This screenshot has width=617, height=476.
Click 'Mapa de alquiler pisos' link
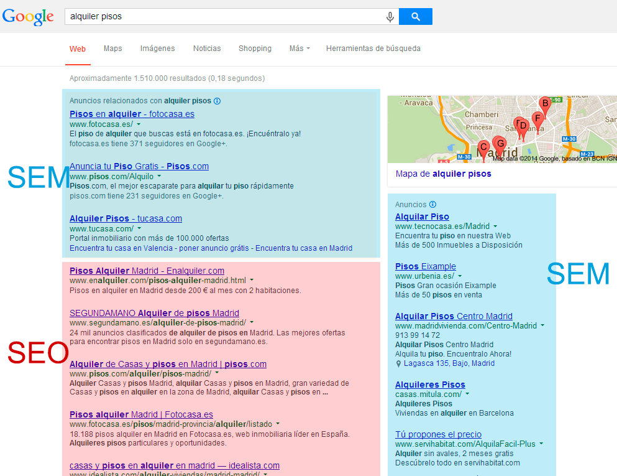(x=444, y=174)
